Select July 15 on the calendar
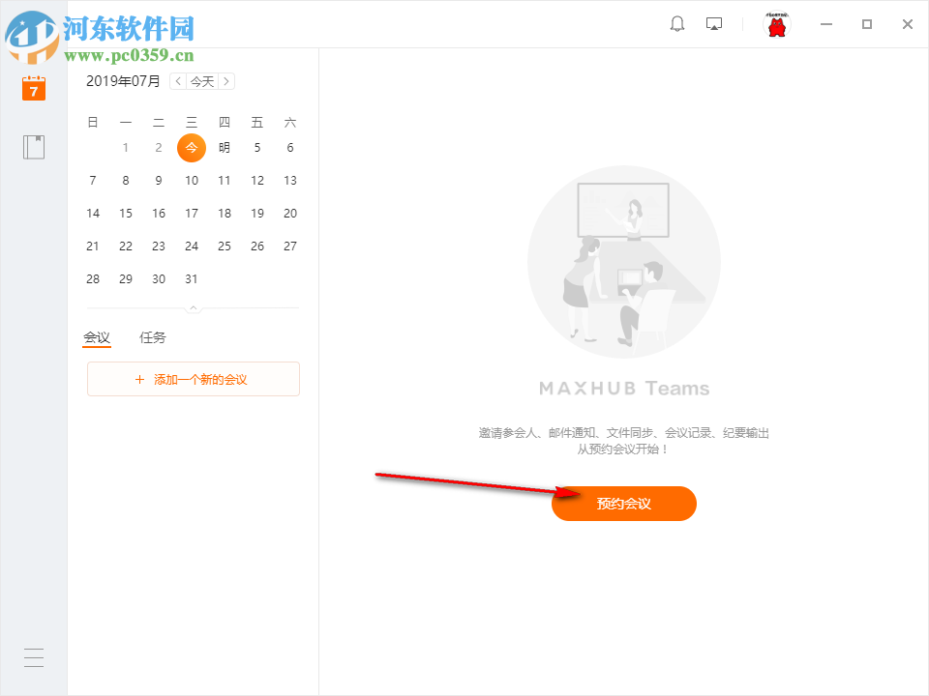Viewport: 929px width, 696px height. click(x=125, y=213)
